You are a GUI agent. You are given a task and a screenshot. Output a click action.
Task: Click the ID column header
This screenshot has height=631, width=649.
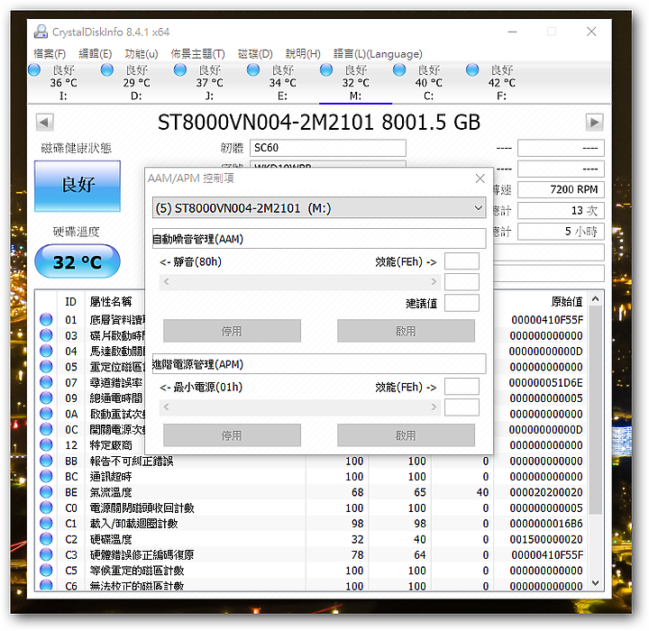coord(71,301)
